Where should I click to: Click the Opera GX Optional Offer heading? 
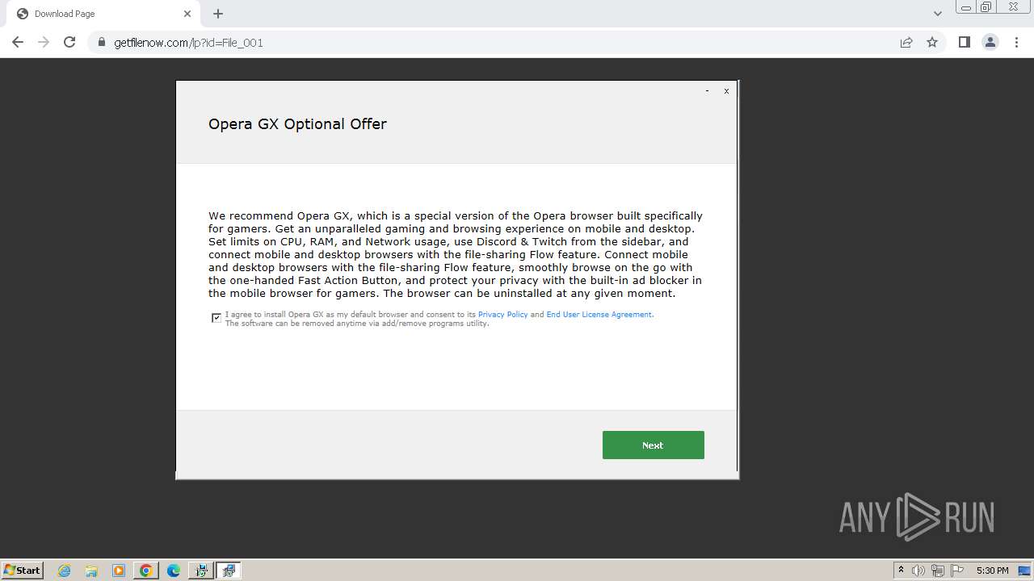click(297, 123)
